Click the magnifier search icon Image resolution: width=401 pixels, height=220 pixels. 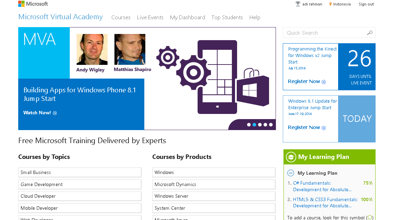369,33
